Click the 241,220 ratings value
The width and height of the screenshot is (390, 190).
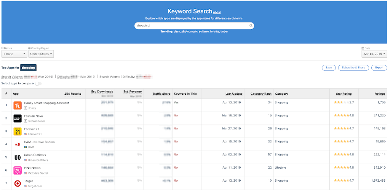[x=380, y=116]
